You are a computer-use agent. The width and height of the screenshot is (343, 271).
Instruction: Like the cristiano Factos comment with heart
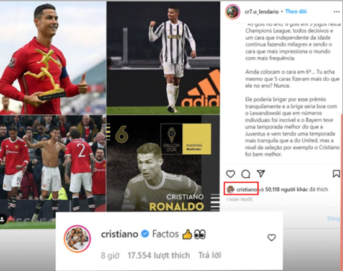272,237
